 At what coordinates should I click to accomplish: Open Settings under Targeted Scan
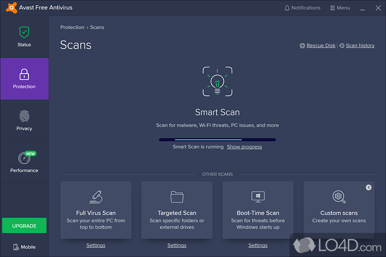point(177,245)
